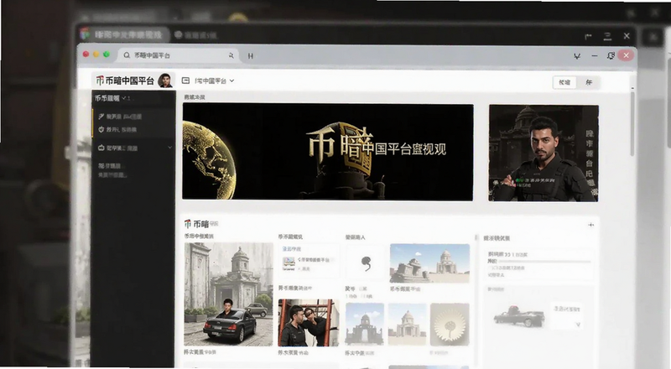This screenshot has width=671, height=369.
Task: Click the H icon beside the address bar
Action: point(250,55)
